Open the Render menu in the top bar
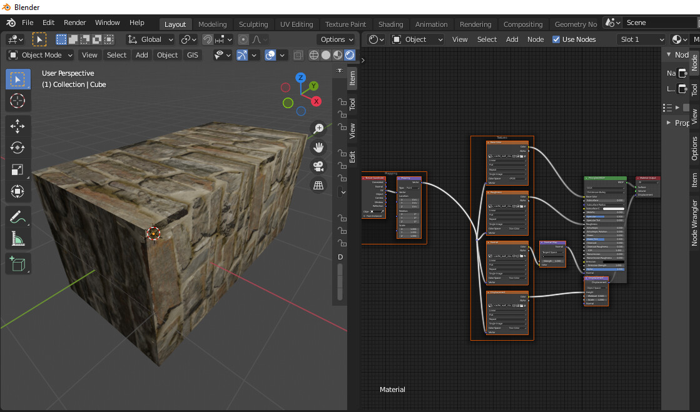The width and height of the screenshot is (700, 412). coord(74,22)
